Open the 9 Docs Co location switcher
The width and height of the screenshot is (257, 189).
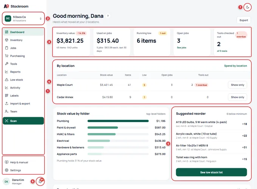click(23, 19)
